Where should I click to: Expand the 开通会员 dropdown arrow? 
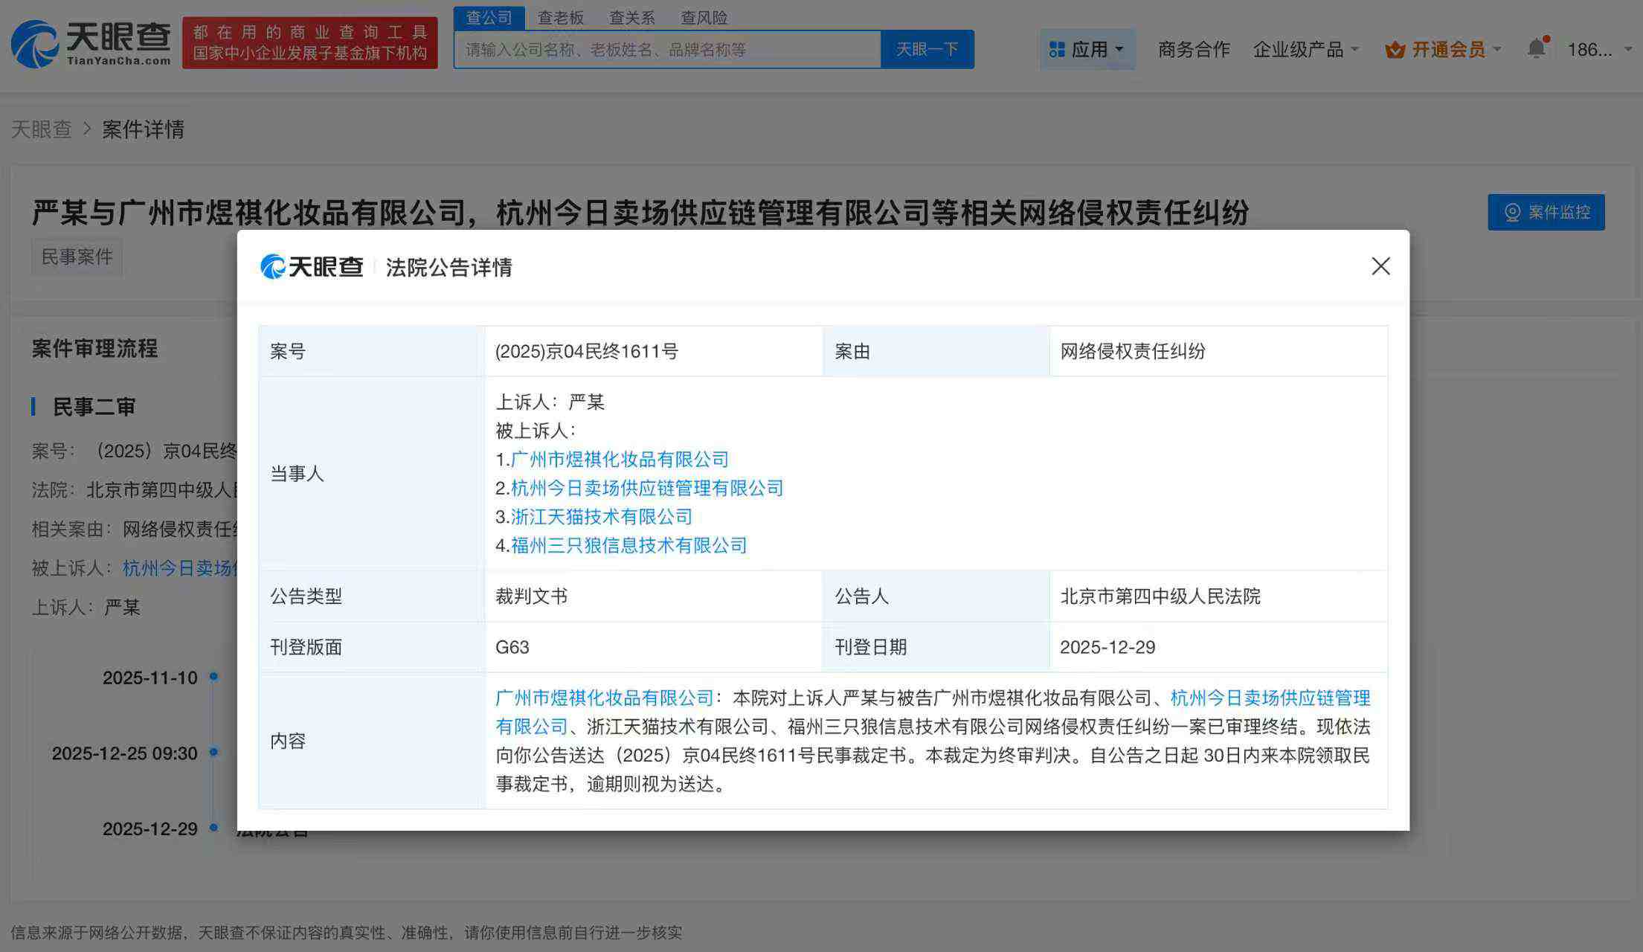tap(1497, 48)
